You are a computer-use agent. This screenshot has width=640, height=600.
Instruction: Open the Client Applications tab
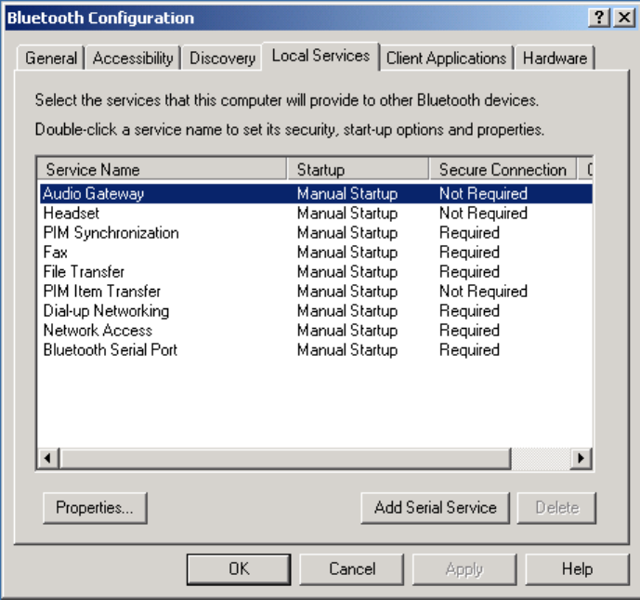click(x=446, y=58)
